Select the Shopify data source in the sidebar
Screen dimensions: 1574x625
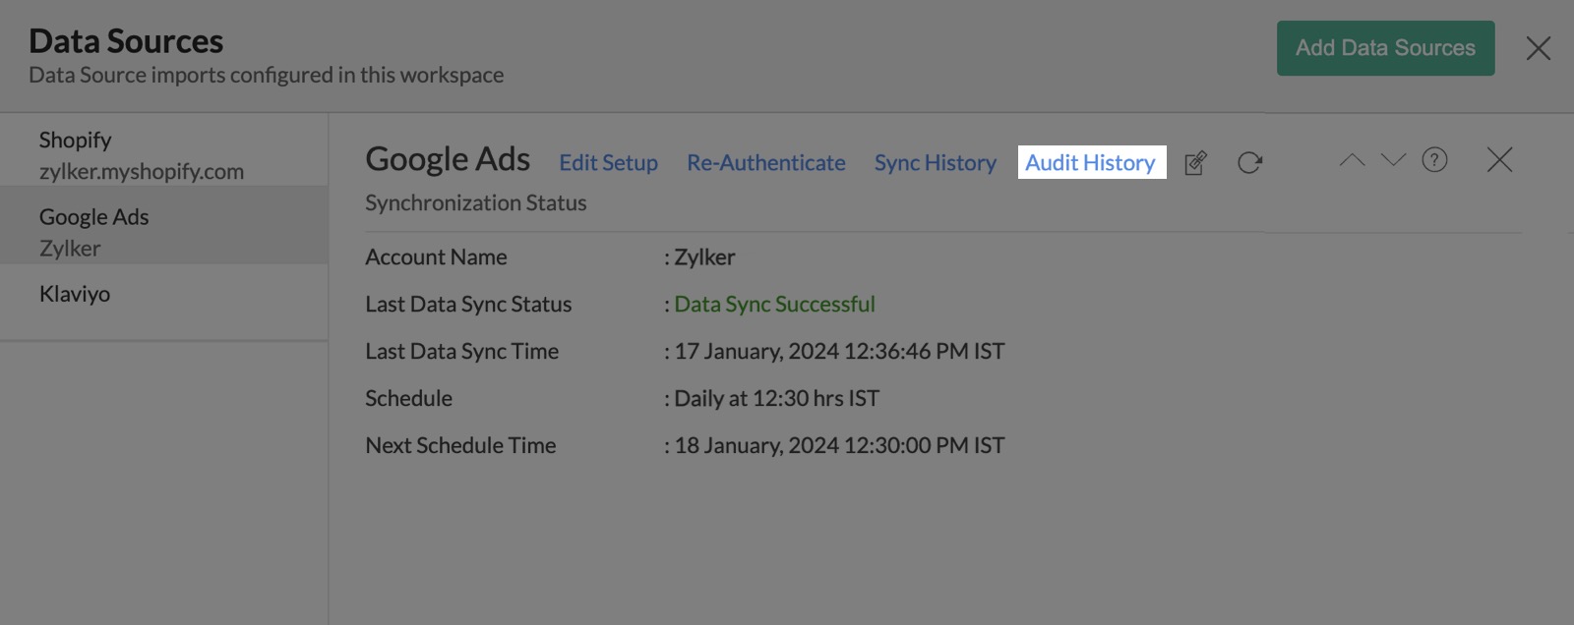click(x=163, y=155)
